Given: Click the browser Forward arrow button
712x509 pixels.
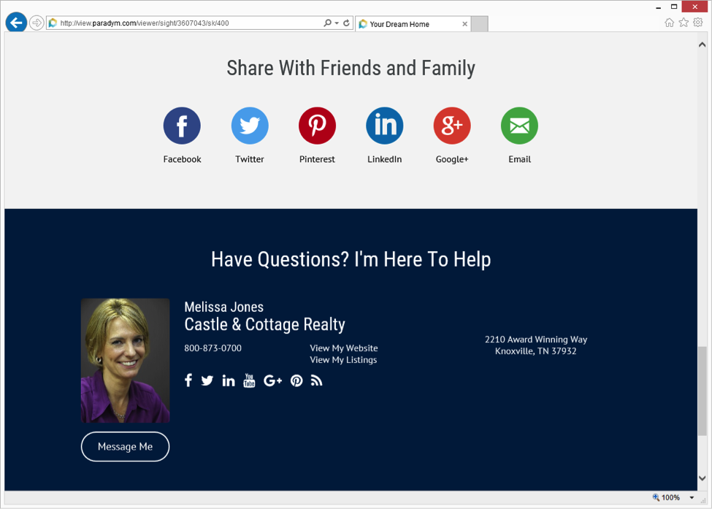Looking at the screenshot, I should [37, 23].
